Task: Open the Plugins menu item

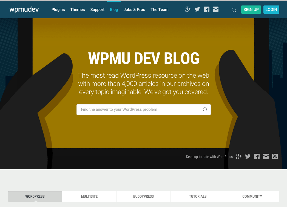Action: point(58,10)
